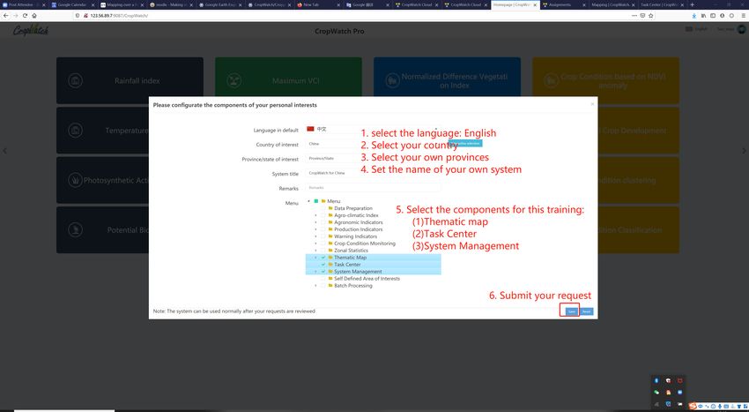Click the Zoom icon in the tray popup
Screen dimensions: 749x412
679,393
